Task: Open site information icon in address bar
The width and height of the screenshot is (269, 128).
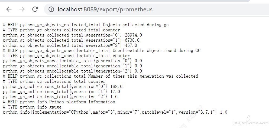Action: (x=51, y=9)
